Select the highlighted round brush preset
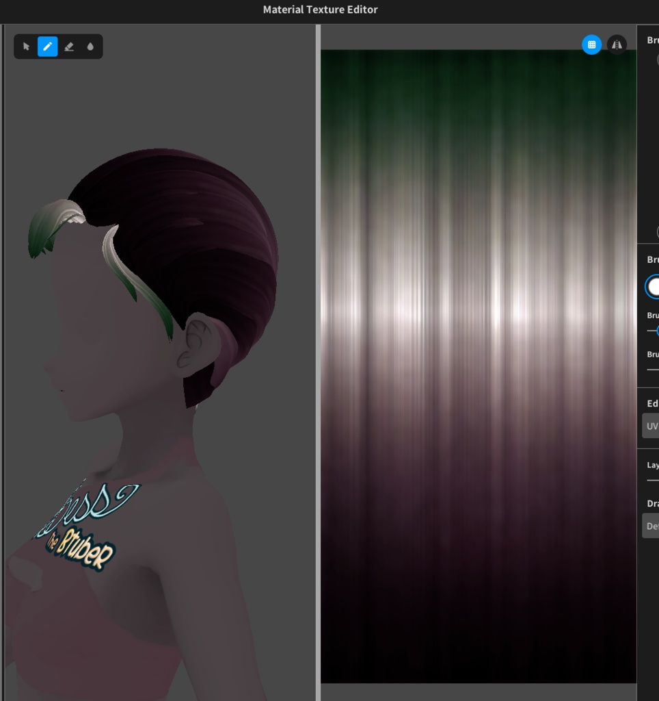The width and height of the screenshot is (659, 701). 654,286
